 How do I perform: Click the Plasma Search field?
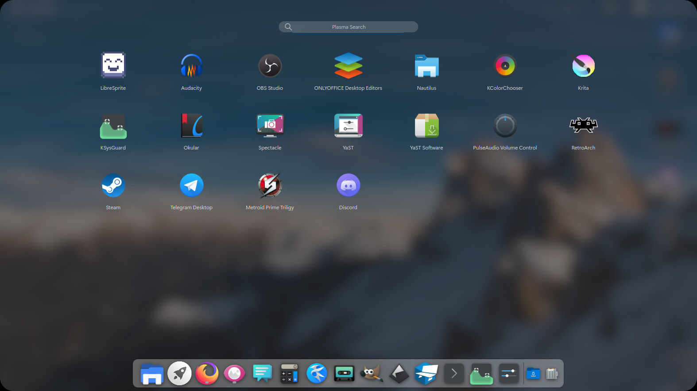348,27
